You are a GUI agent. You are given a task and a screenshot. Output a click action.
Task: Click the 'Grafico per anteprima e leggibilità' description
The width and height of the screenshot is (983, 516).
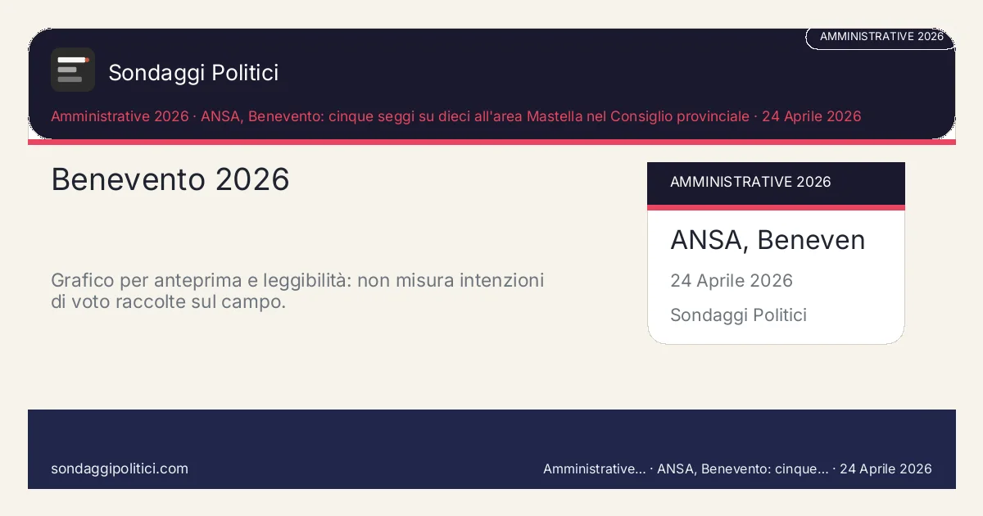(x=297, y=291)
